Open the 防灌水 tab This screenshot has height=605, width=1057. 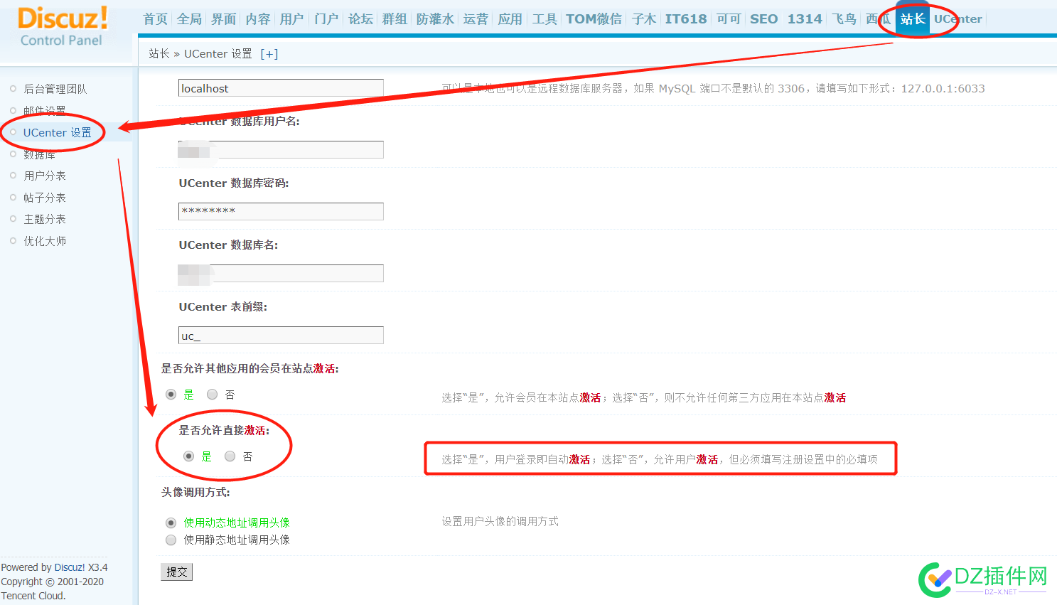pos(435,19)
